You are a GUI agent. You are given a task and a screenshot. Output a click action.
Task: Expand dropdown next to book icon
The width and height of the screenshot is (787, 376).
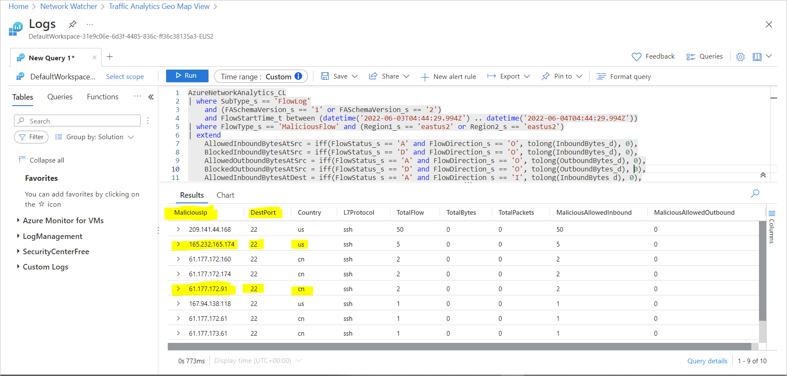pos(769,56)
